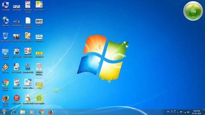Select the yellow 6:30 download image
This screenshot has width=205, height=115.
click(39, 55)
